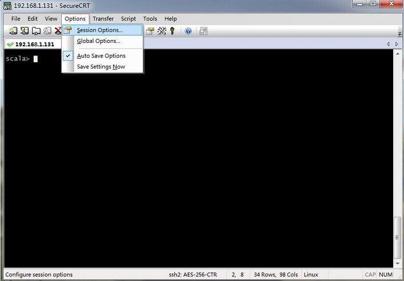The height and width of the screenshot is (281, 404).
Task: Choose Save Settings Now
Action: [102, 67]
